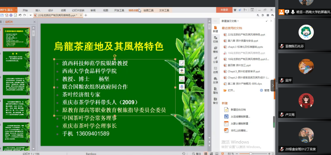Screen dimensions: 331x155
Task: Open the 切换 (transitions) sidebar panel
Action: (215, 39)
